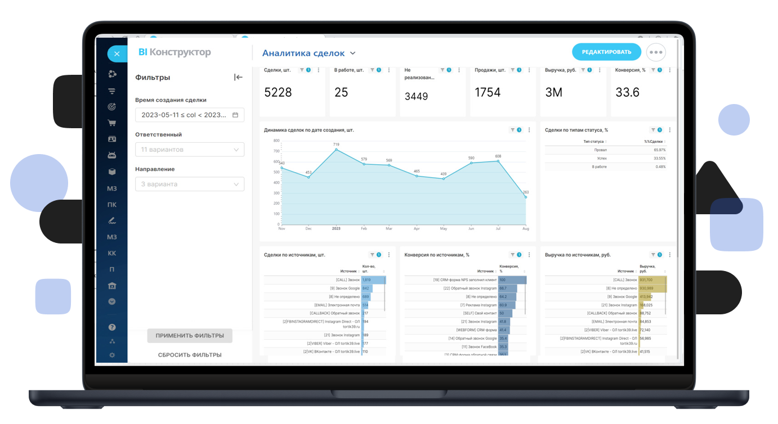Click [9] Звонок Google row in Сделки по источникам
This screenshot has height=424, width=778.
325,288
